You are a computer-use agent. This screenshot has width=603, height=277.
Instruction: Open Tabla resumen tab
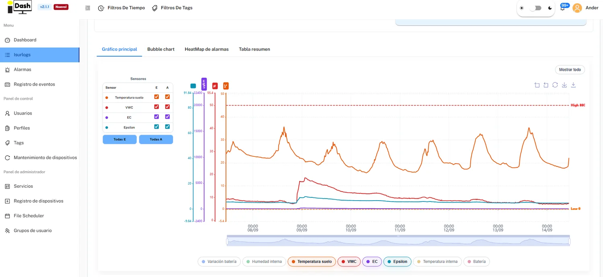tap(254, 49)
